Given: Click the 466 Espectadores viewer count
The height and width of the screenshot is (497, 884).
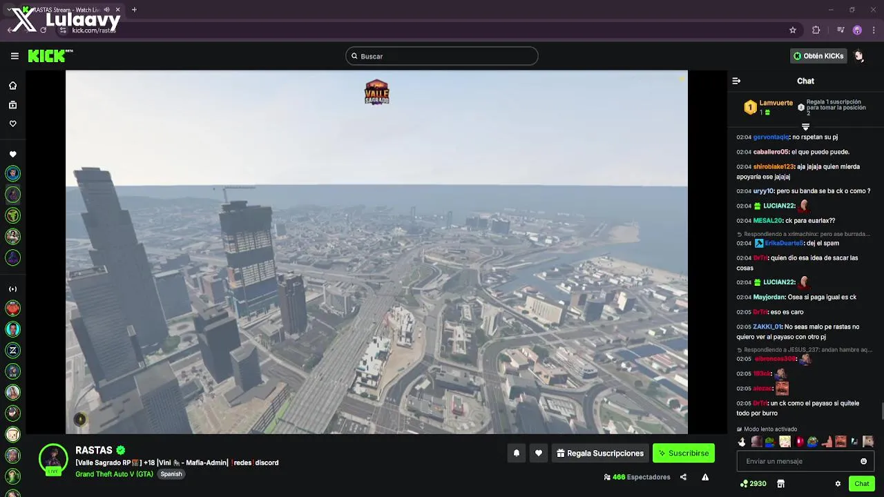Looking at the screenshot, I should [637, 477].
